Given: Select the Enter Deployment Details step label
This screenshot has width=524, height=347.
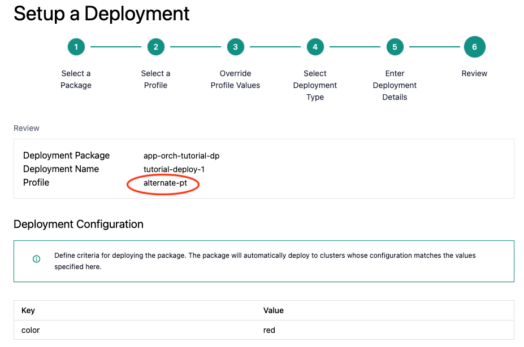Looking at the screenshot, I should click(395, 85).
